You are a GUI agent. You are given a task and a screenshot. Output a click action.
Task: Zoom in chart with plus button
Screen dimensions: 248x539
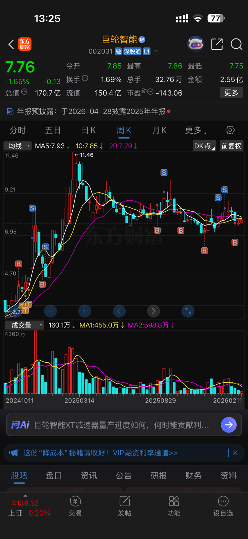(x=85, y=311)
